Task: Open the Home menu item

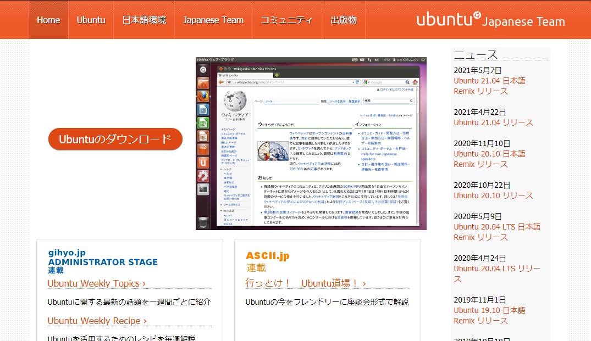Action: (48, 20)
